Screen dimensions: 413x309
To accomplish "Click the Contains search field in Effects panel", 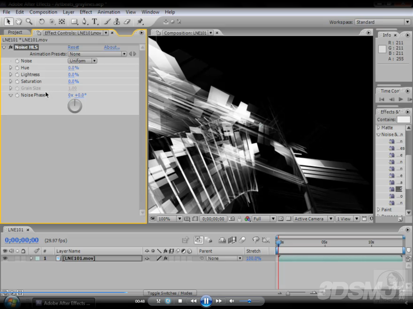I will pyautogui.click(x=404, y=119).
